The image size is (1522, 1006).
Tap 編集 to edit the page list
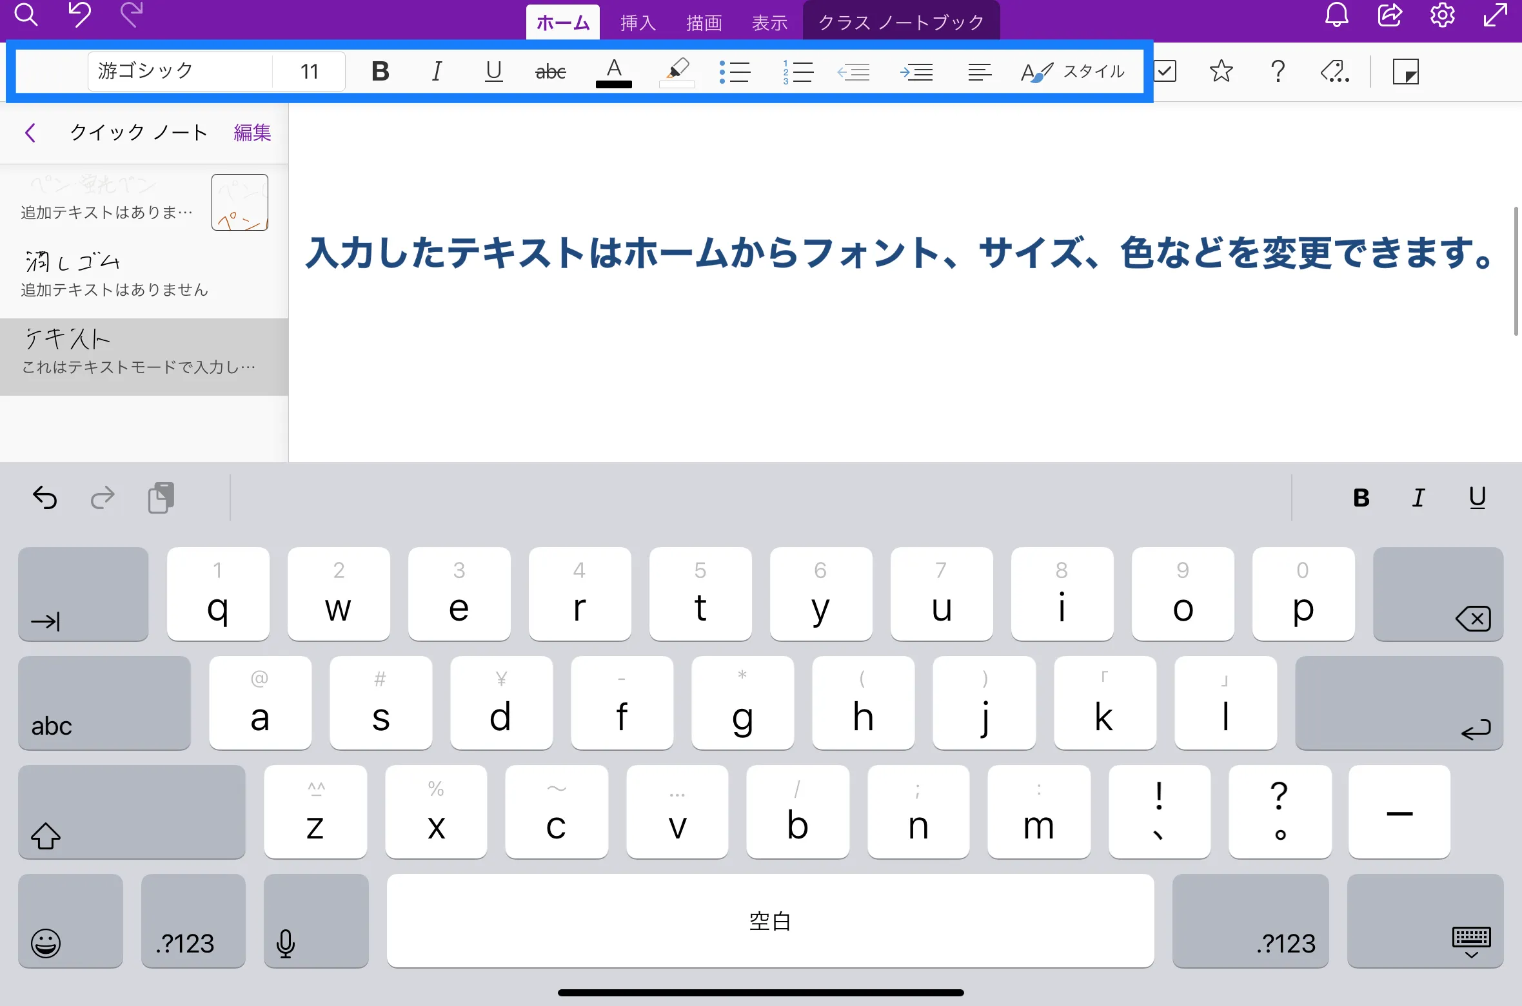[x=252, y=132]
